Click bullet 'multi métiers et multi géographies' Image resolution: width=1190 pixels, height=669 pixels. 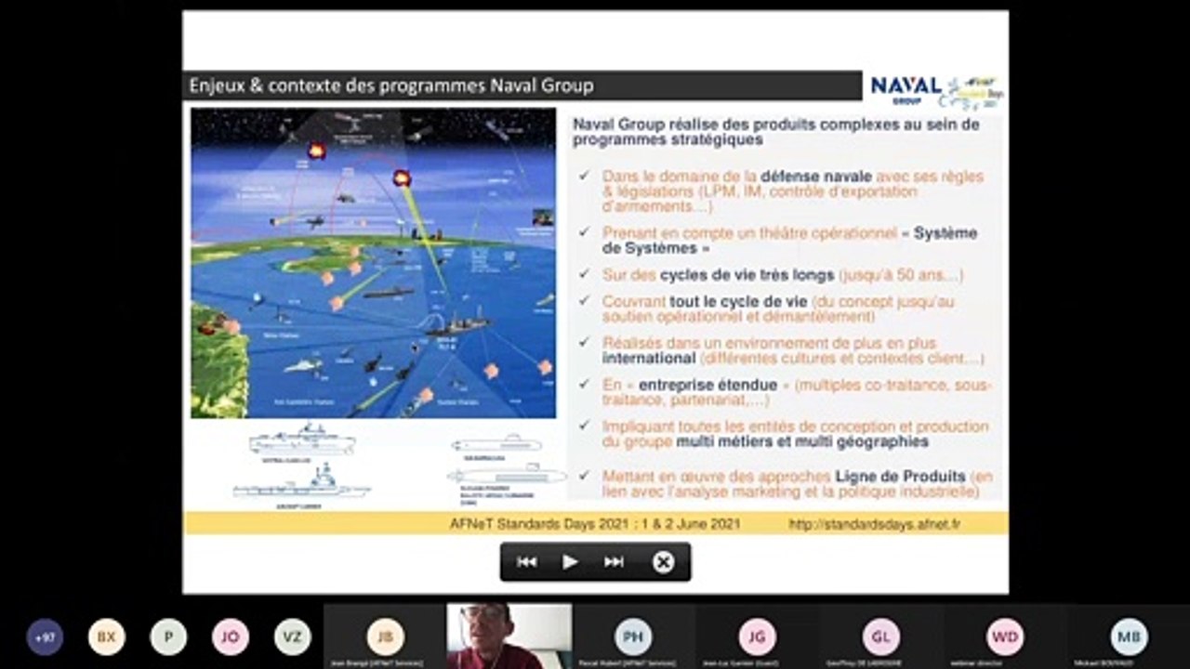pos(802,441)
